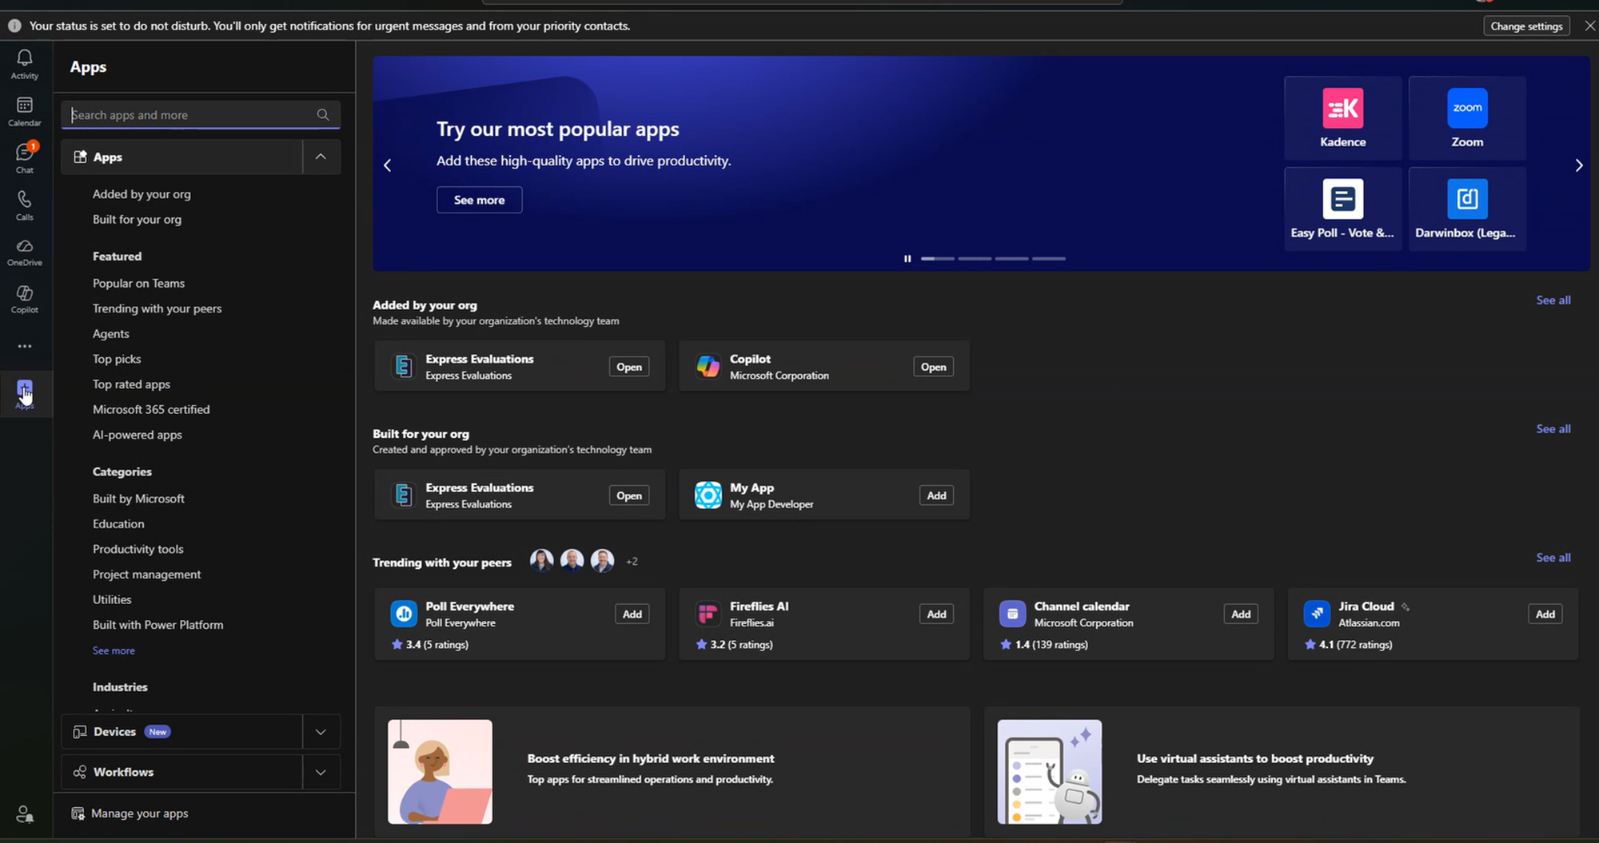
Task: Open the Zoom app tile
Action: pyautogui.click(x=1467, y=118)
